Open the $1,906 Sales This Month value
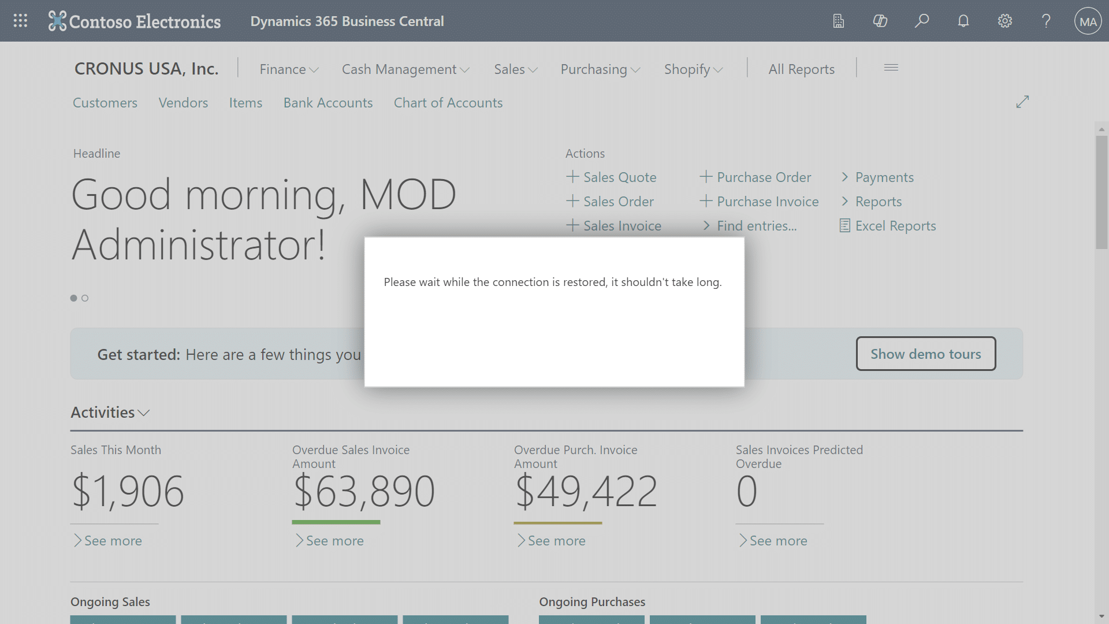This screenshot has width=1109, height=624. click(128, 492)
